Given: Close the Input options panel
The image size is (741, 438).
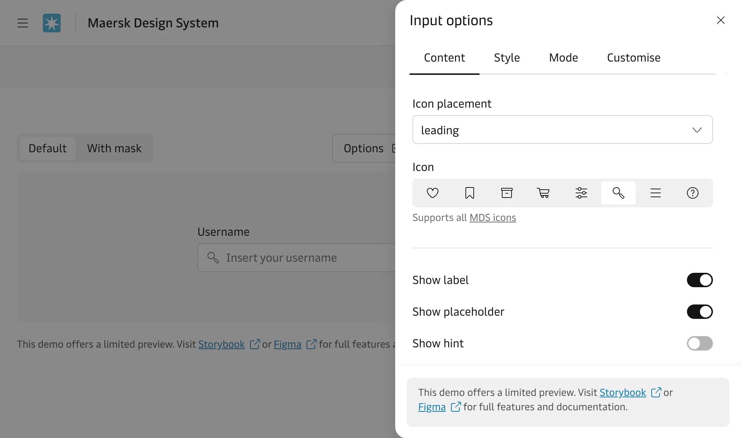Looking at the screenshot, I should tap(720, 20).
